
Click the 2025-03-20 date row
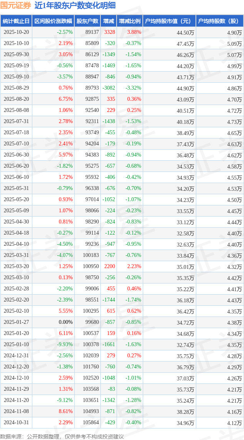tap(16, 267)
